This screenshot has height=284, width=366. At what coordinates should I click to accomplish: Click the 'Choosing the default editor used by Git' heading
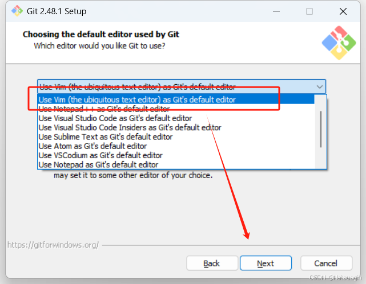[x=101, y=34]
